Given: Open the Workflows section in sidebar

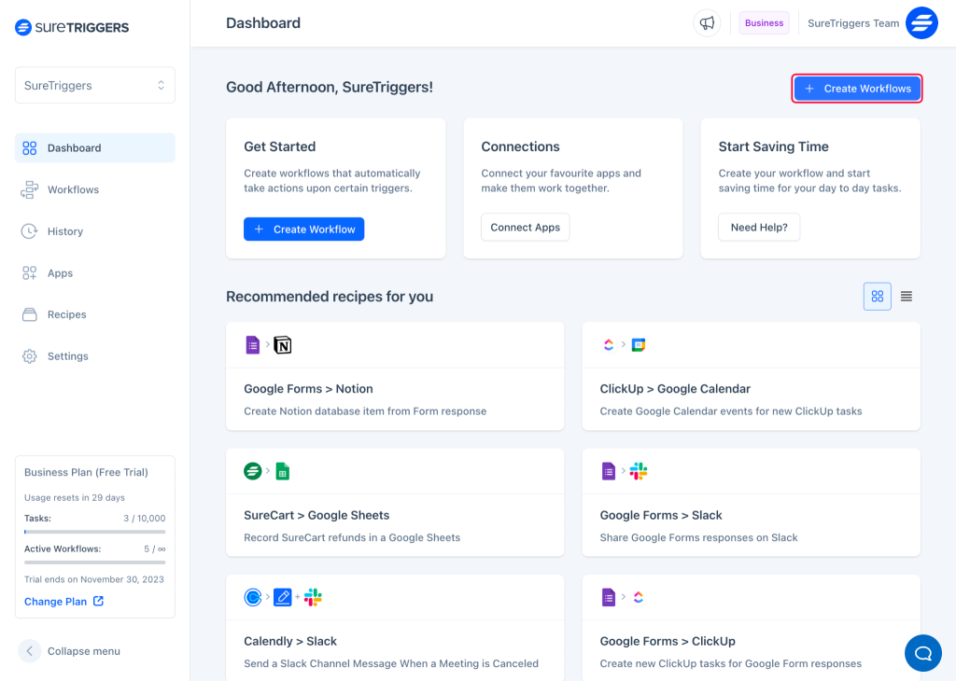Looking at the screenshot, I should click(71, 189).
